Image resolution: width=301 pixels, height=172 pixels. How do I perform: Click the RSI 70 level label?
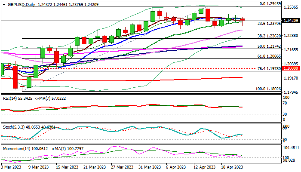tap(285, 103)
